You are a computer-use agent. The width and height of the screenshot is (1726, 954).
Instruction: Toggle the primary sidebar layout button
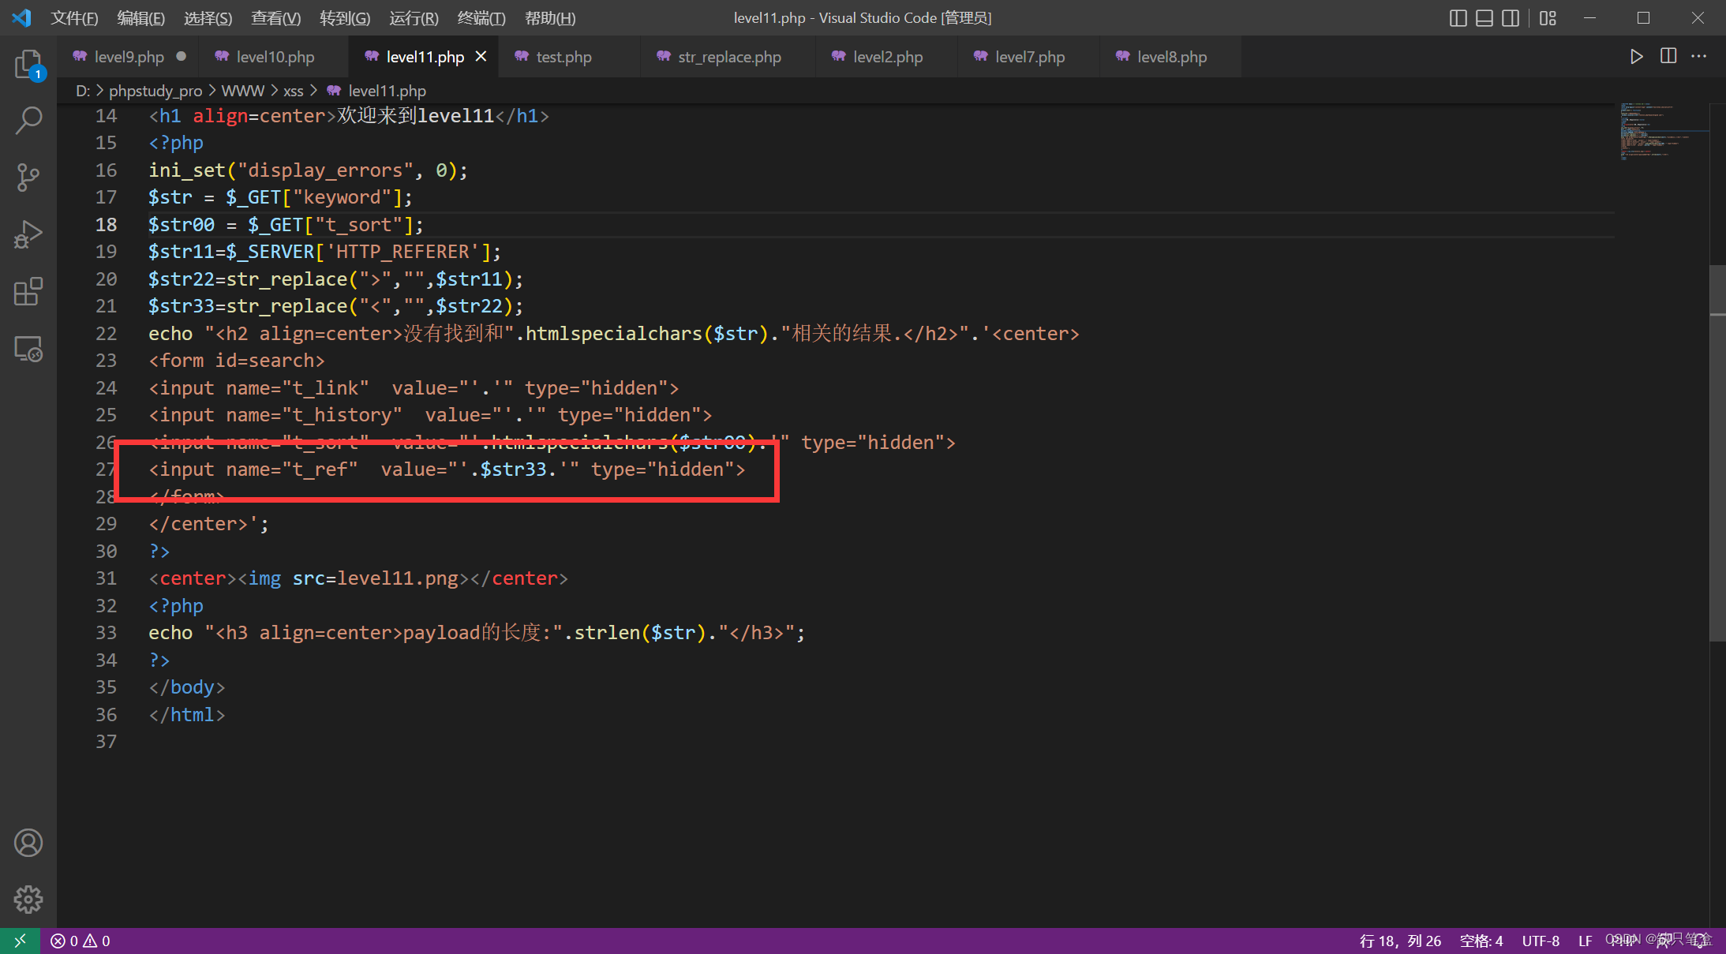point(1458,18)
